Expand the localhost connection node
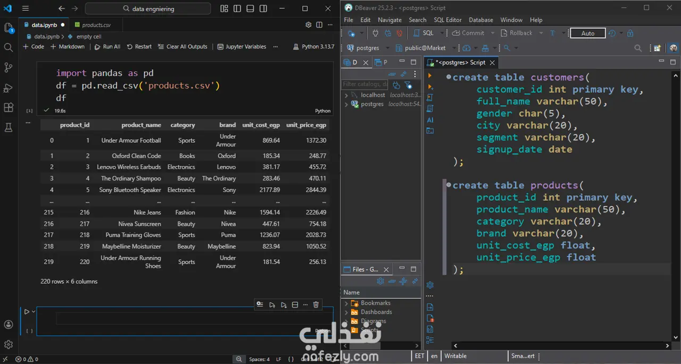The height and width of the screenshot is (364, 681). [346, 95]
